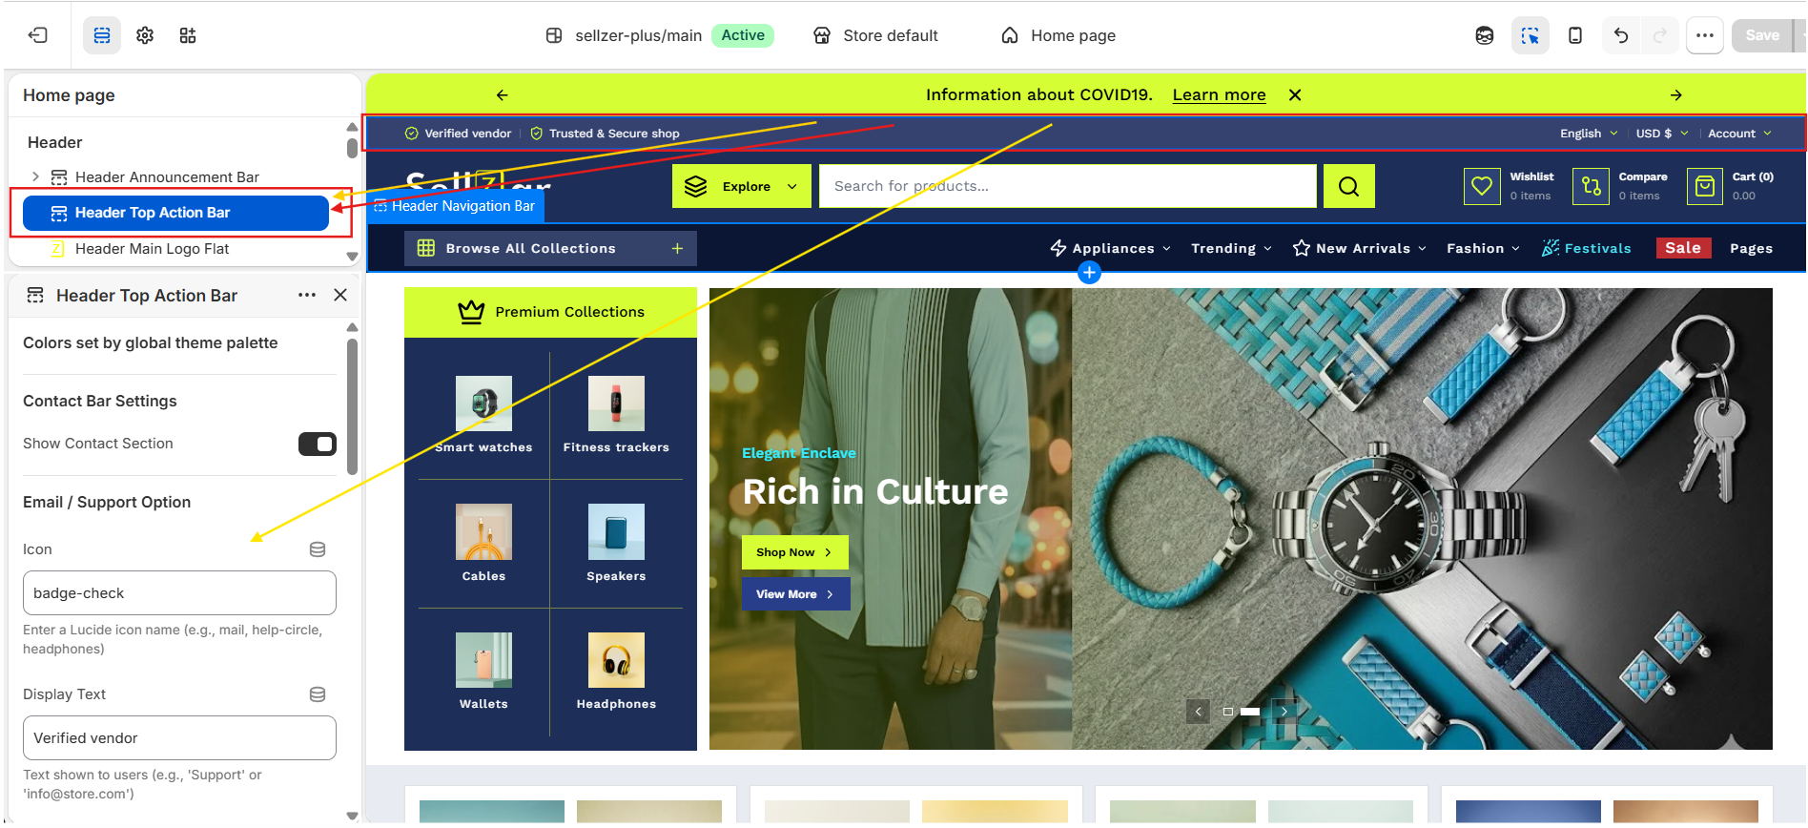Open the New Arrivals menu

coord(1360,248)
